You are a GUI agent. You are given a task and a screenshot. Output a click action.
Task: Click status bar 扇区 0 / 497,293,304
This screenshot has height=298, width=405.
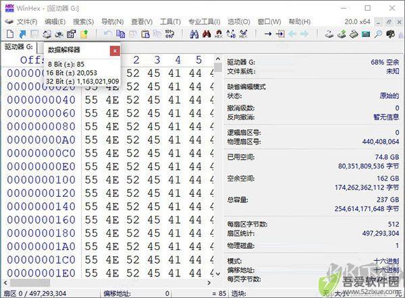click(34, 293)
